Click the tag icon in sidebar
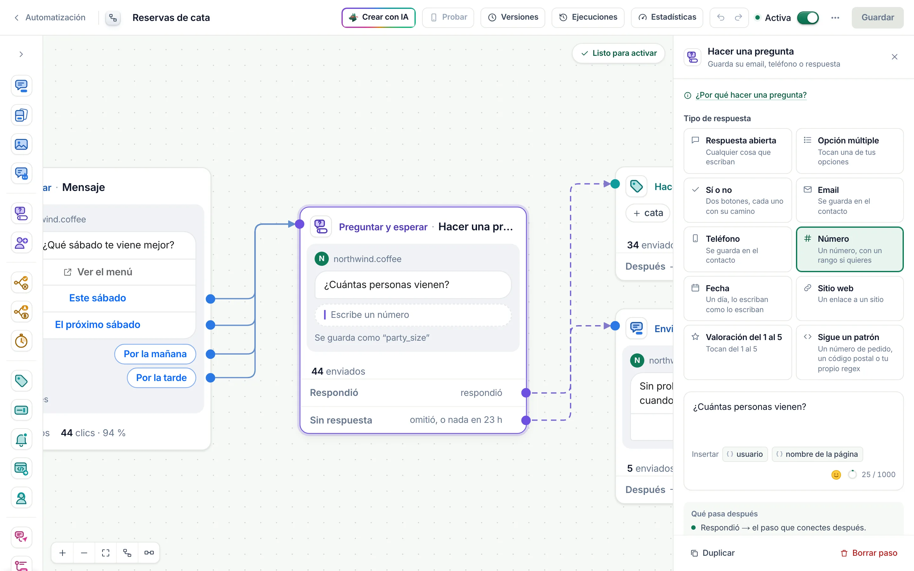This screenshot has height=571, width=914. click(21, 381)
